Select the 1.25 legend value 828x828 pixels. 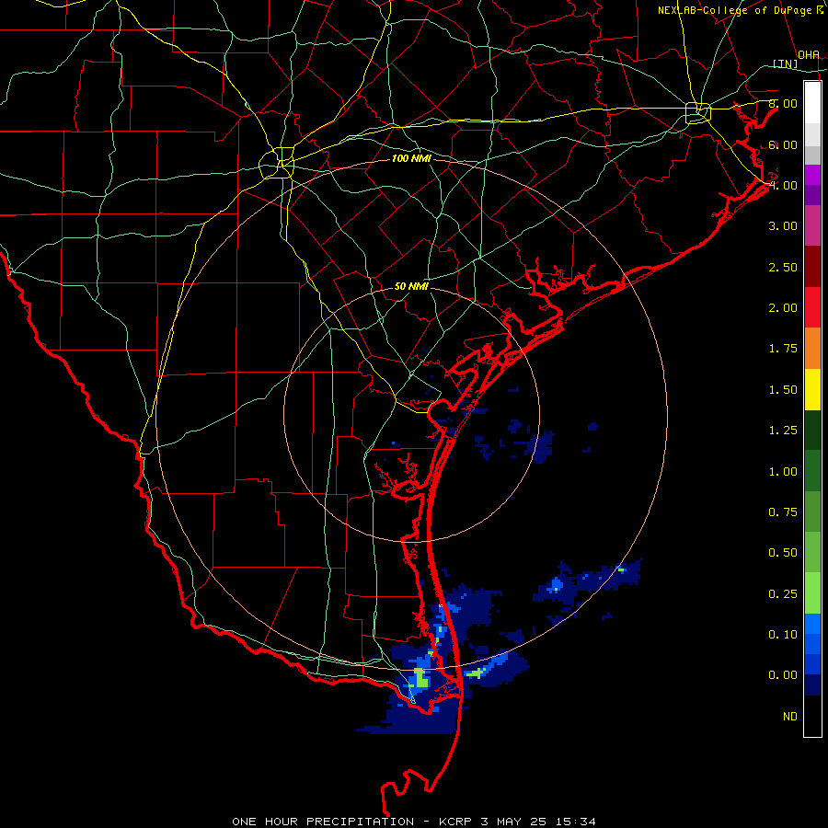click(783, 431)
